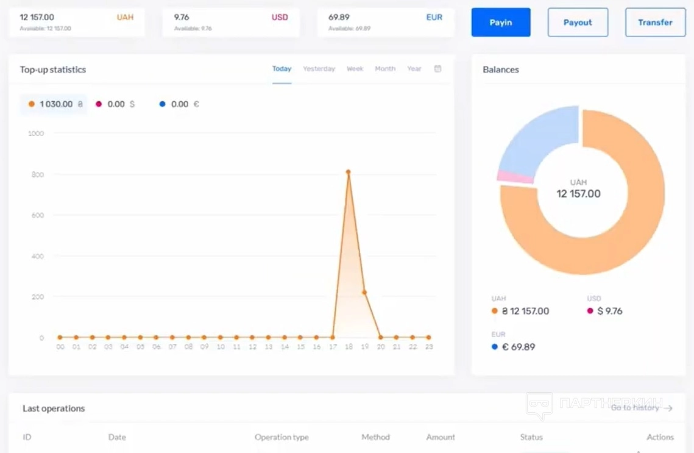Screen dimensions: 694x453
Task: Click the 12 157.00 value in donut center
Action: point(578,194)
